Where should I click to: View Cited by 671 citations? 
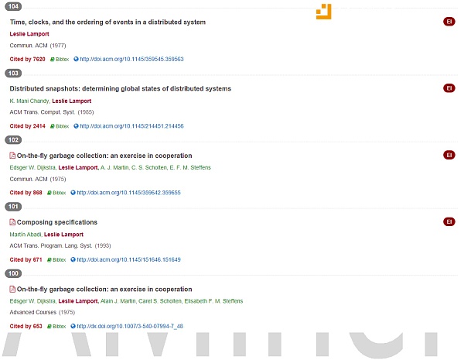coord(26,260)
